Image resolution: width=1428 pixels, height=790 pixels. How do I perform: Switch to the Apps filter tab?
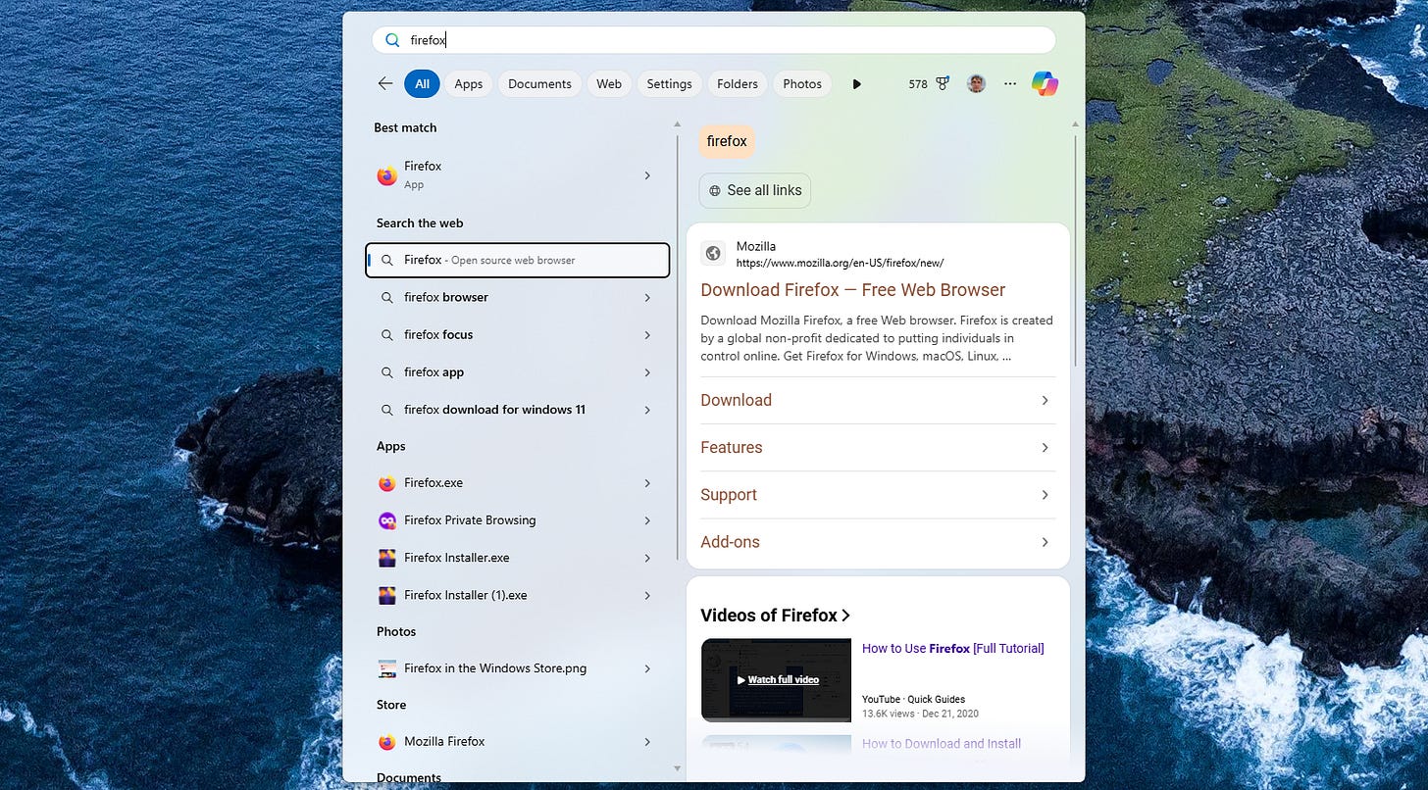(x=468, y=83)
